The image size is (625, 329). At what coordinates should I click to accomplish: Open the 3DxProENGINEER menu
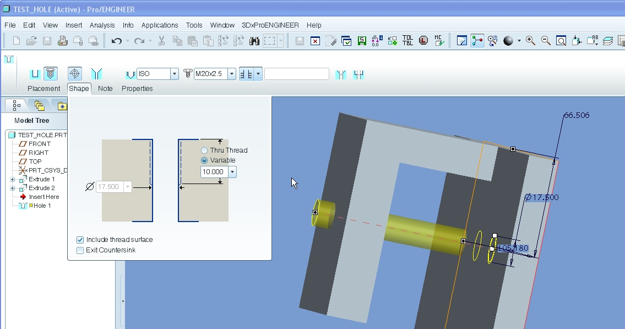click(270, 25)
